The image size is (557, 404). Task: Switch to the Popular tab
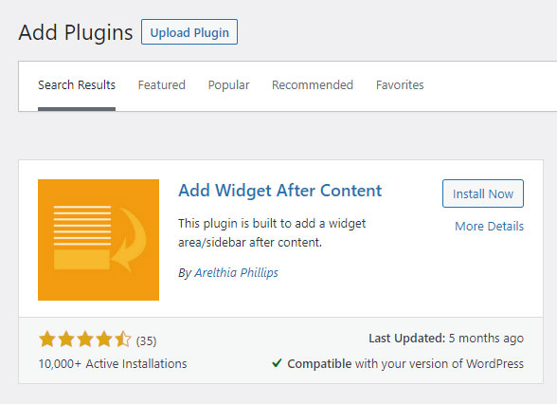tap(229, 85)
